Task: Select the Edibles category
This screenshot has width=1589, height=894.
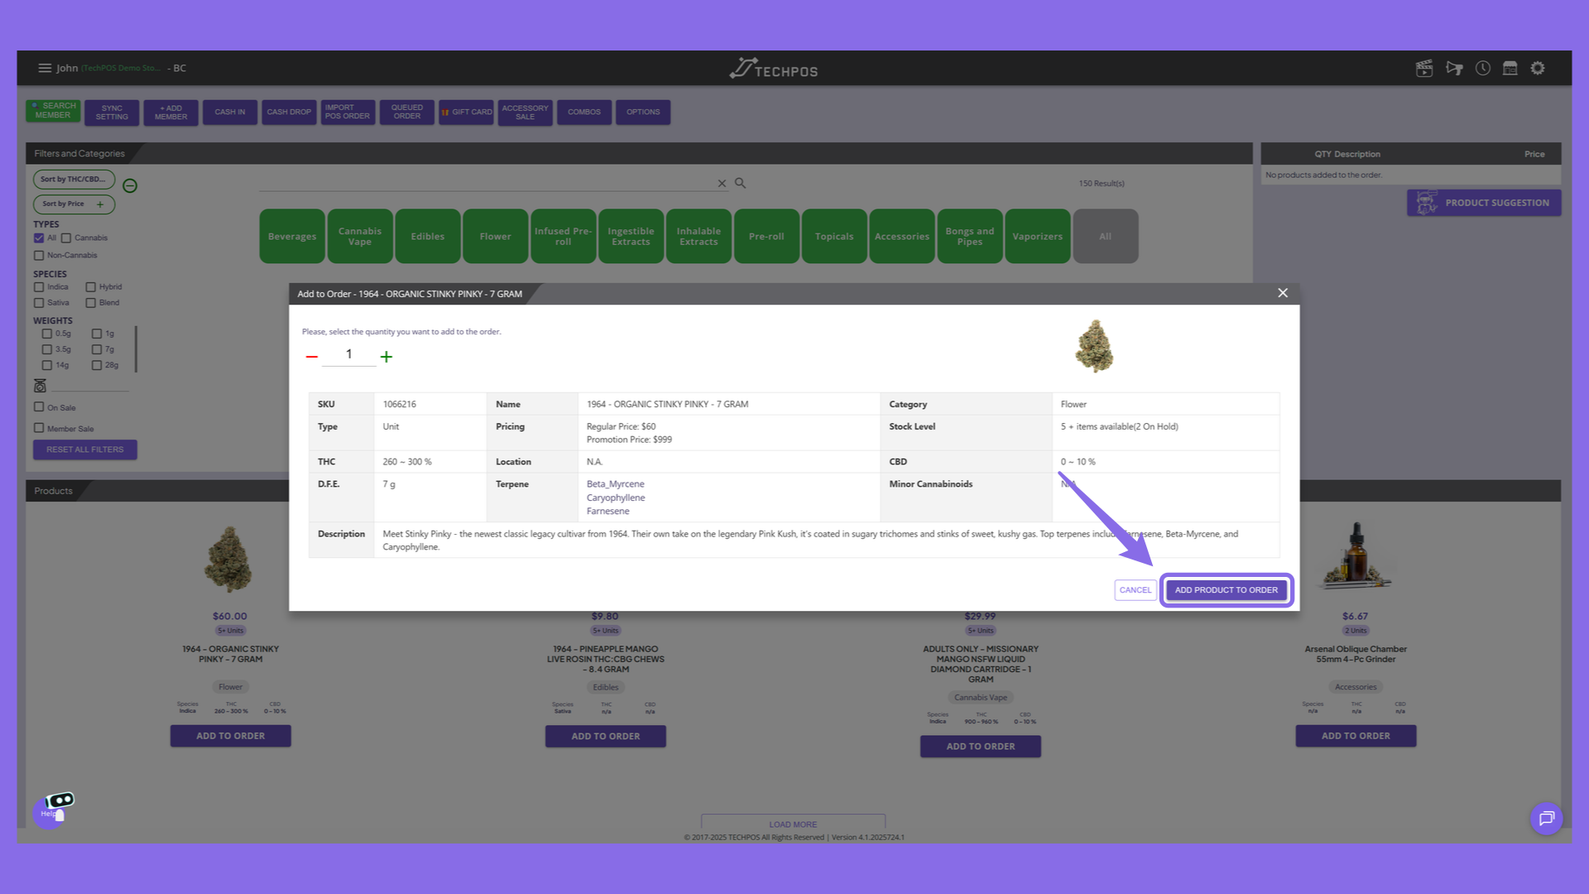Action: point(428,237)
